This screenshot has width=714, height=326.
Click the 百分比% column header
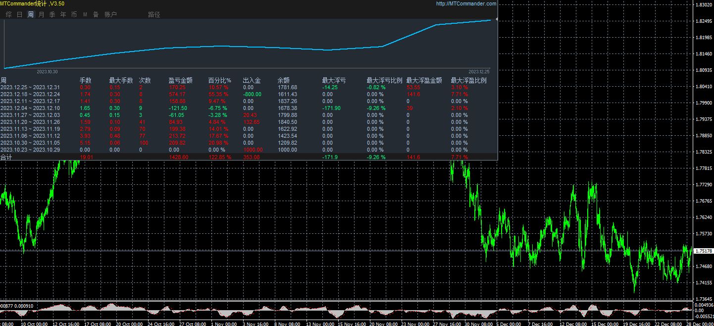tap(220, 80)
